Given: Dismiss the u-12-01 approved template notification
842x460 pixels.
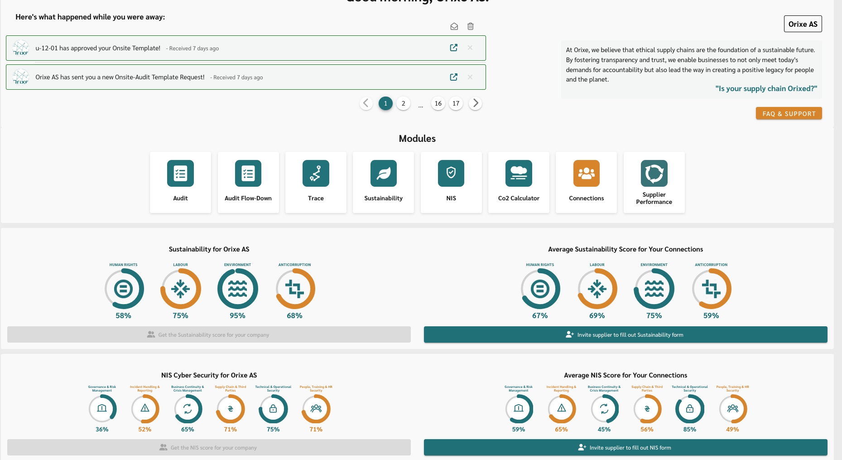Looking at the screenshot, I should pos(470,48).
